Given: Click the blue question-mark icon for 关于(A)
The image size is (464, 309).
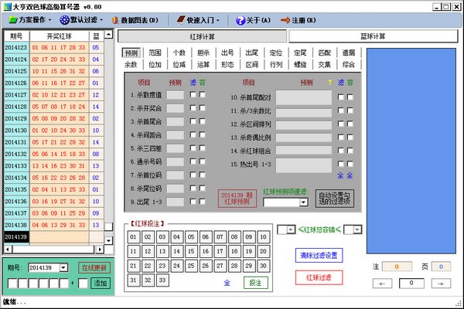Looking at the screenshot, I should pyautogui.click(x=241, y=20).
